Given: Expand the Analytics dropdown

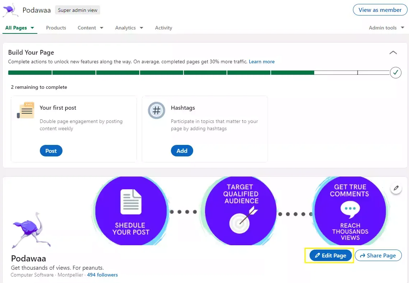Looking at the screenshot, I should (129, 28).
